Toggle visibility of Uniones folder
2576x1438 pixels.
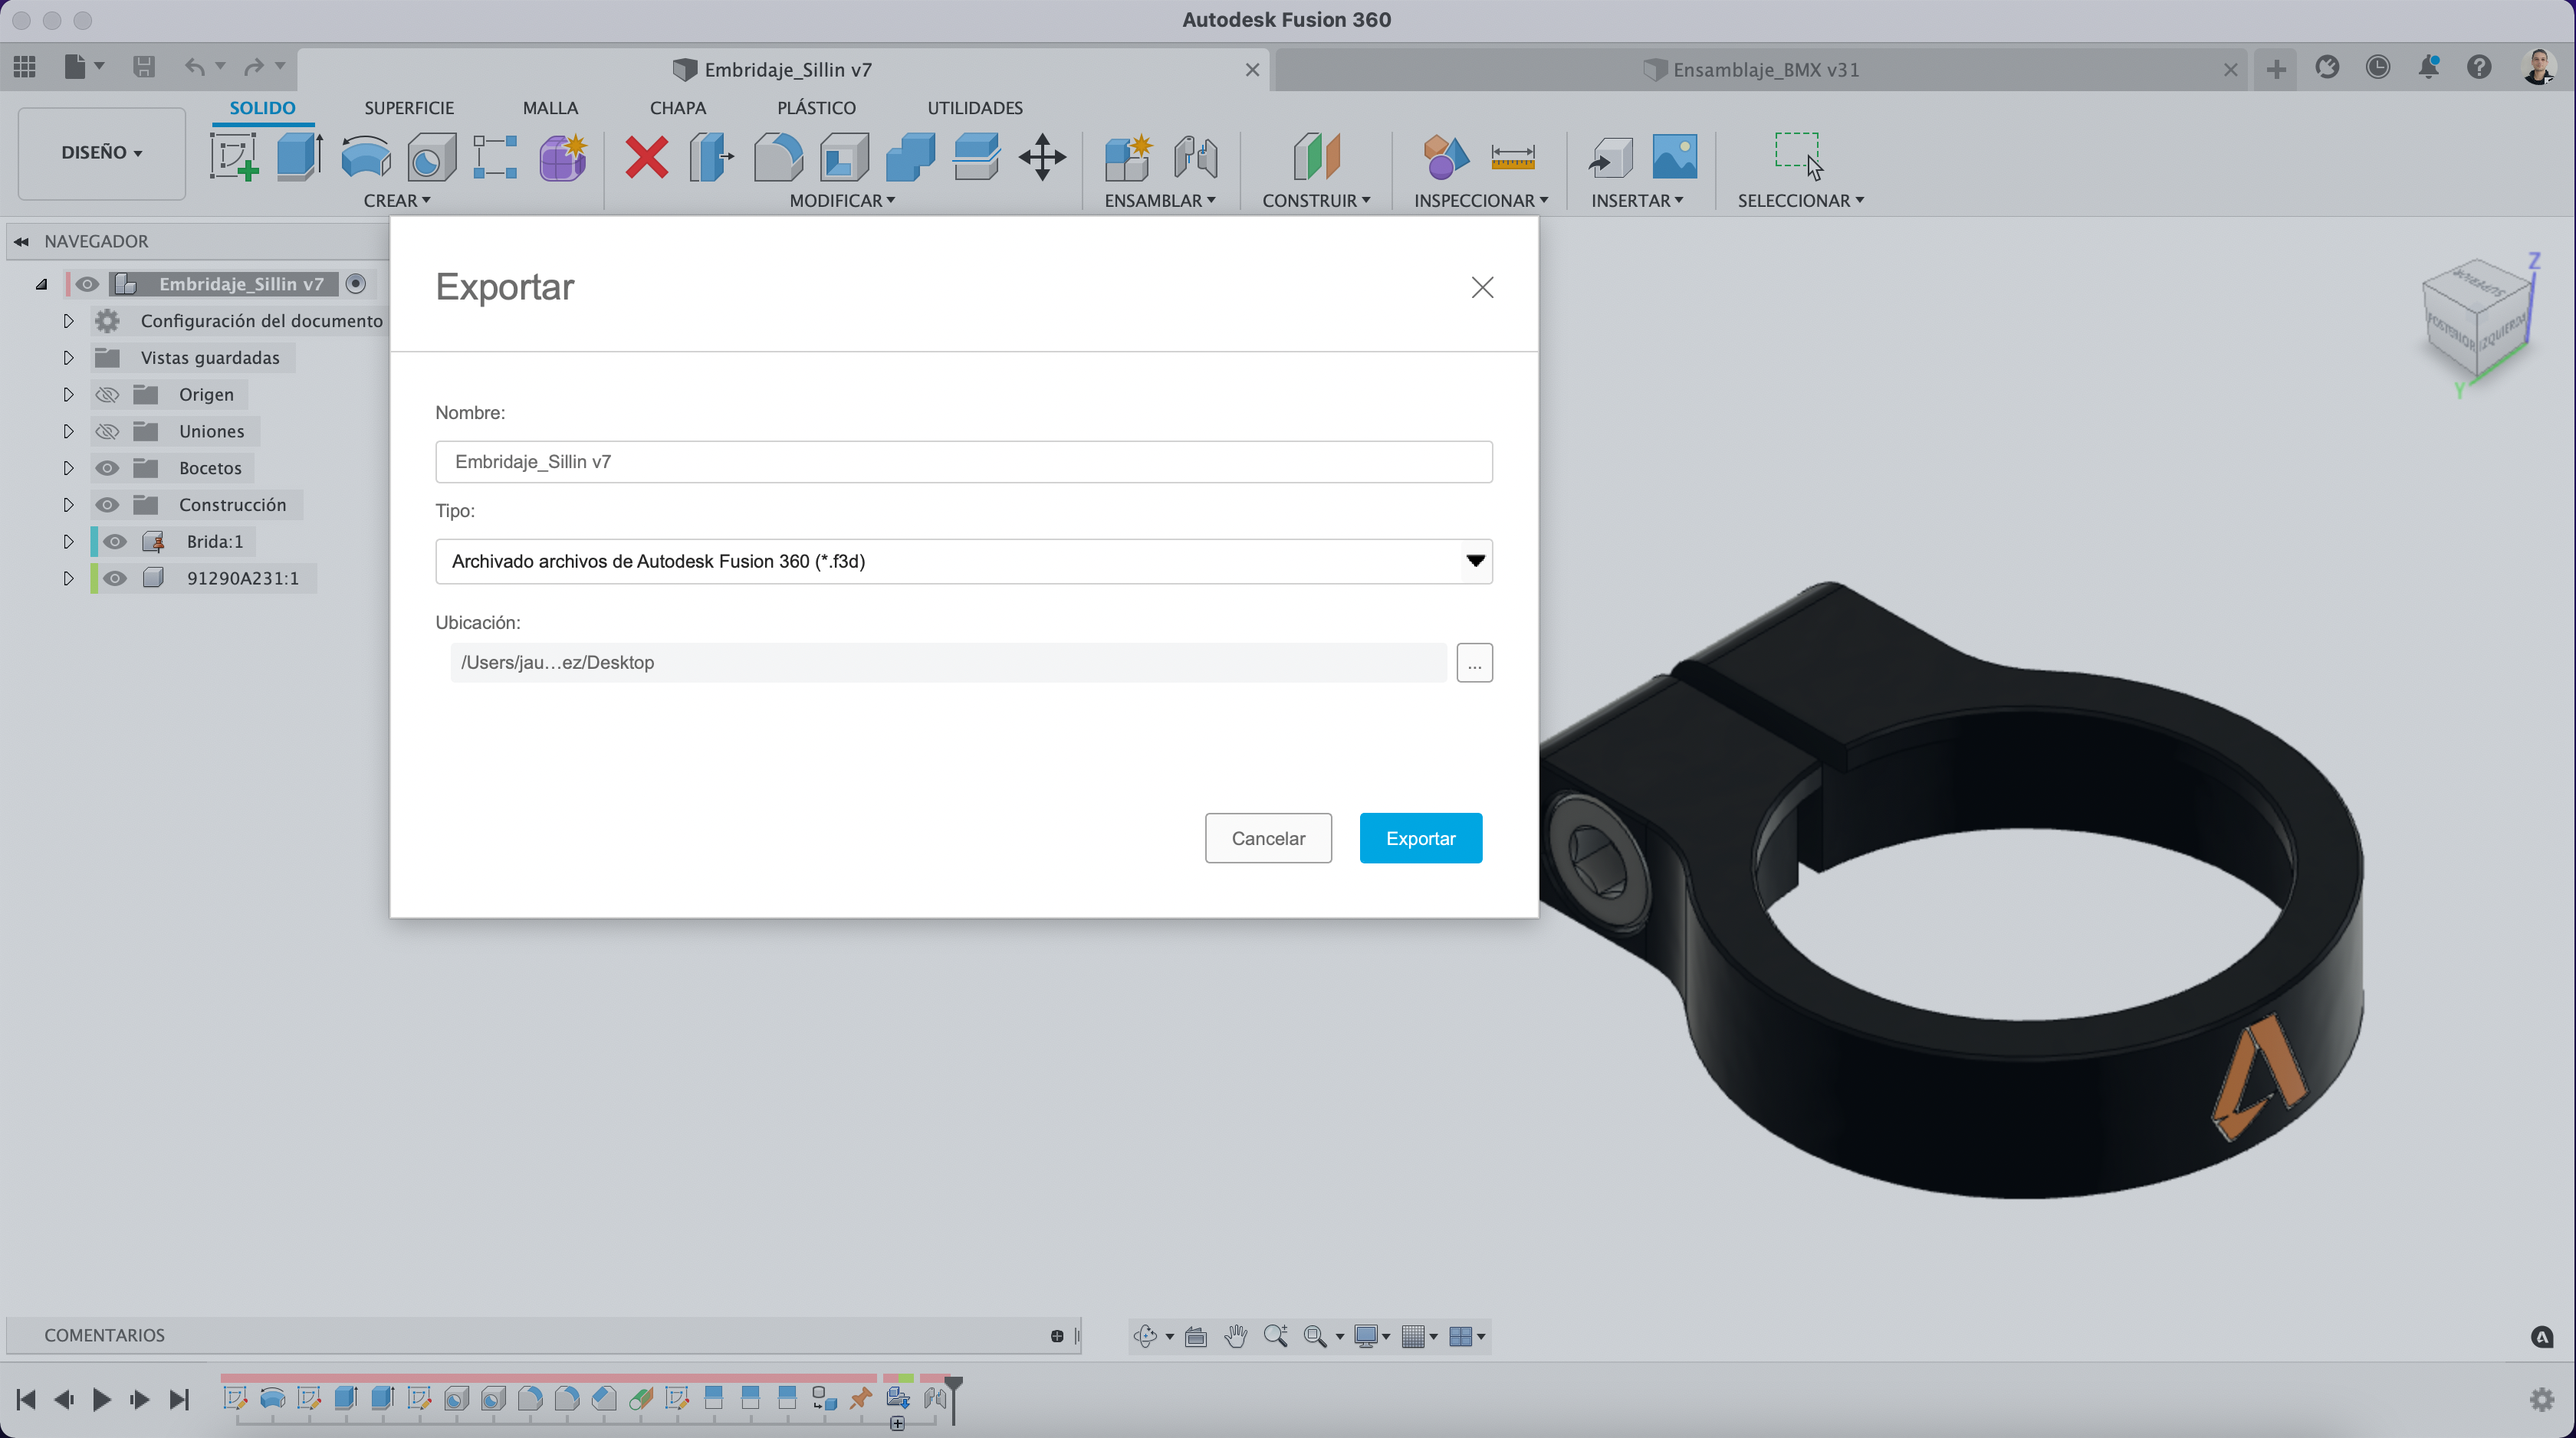107,431
